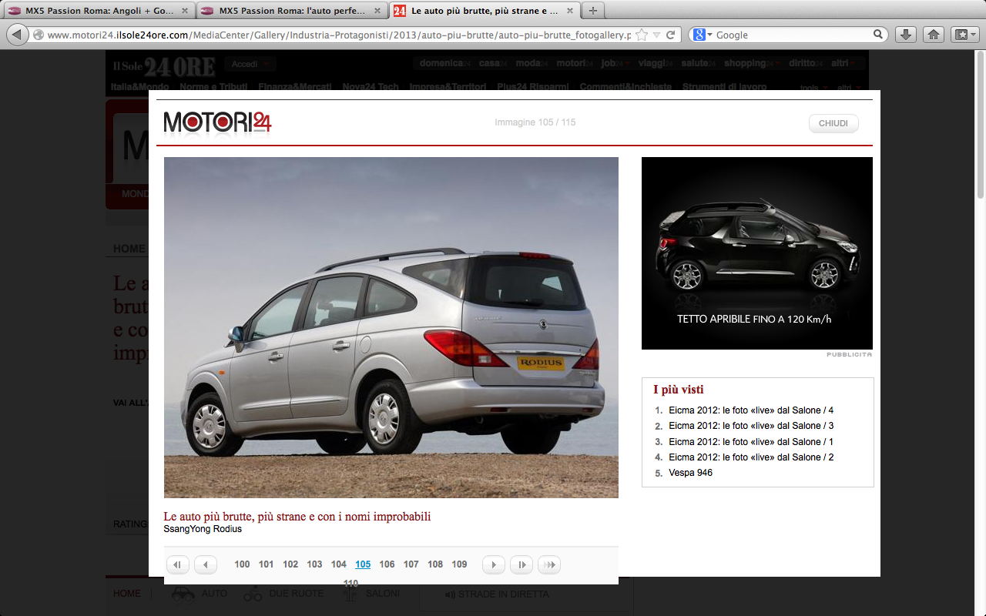The height and width of the screenshot is (616, 986).
Task: Open 'Nova24 Tech' section link
Action: 371,87
